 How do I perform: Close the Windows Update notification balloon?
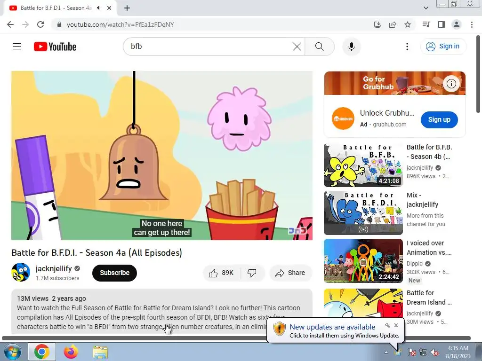[x=396, y=325]
